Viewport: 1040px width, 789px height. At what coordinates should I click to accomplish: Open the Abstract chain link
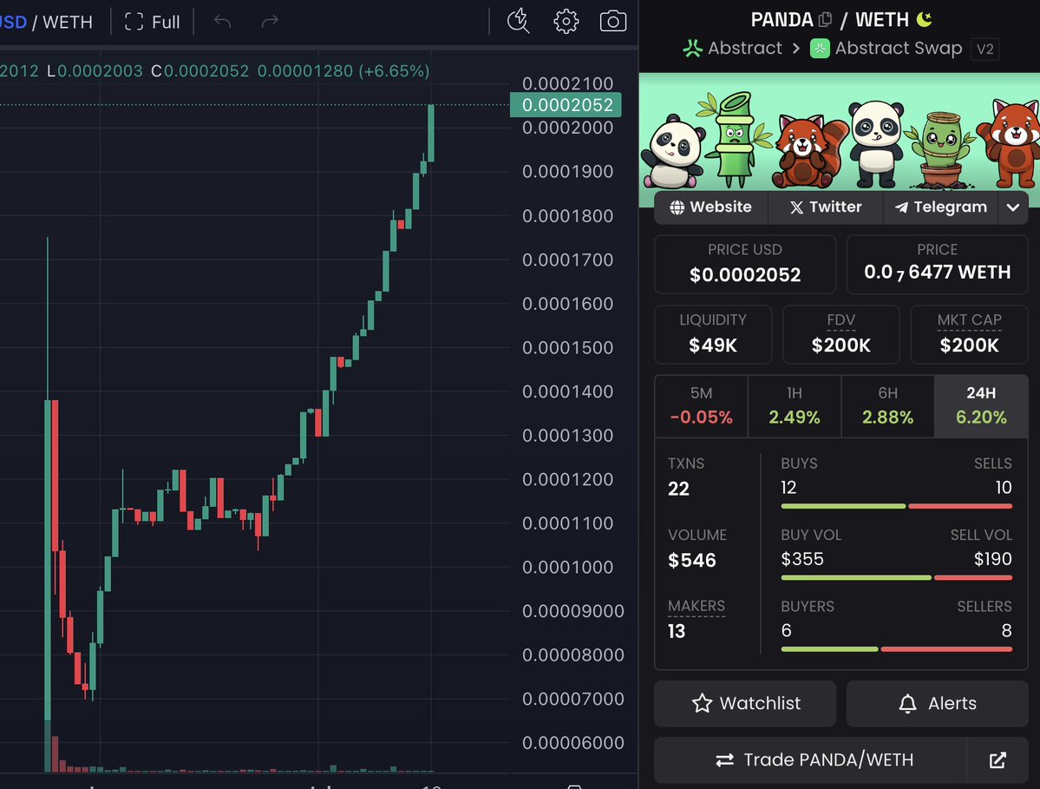[733, 49]
